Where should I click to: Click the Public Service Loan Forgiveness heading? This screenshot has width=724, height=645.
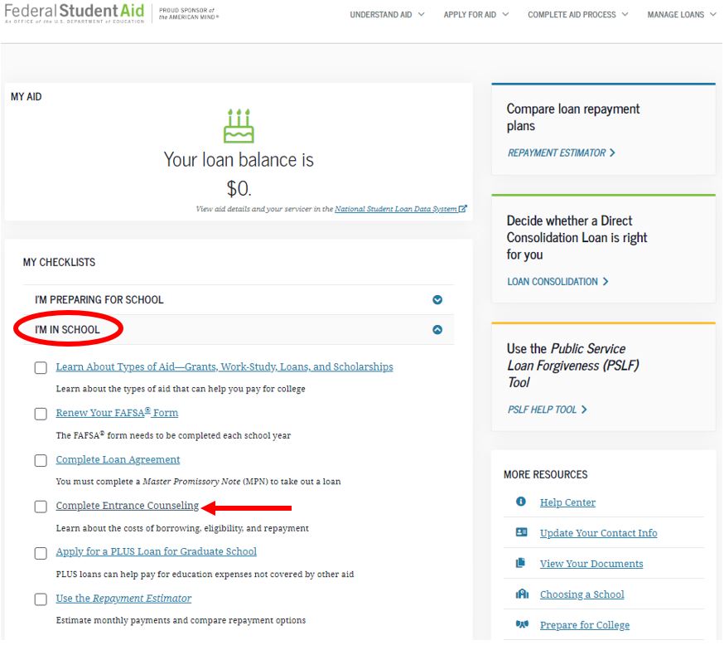click(573, 366)
